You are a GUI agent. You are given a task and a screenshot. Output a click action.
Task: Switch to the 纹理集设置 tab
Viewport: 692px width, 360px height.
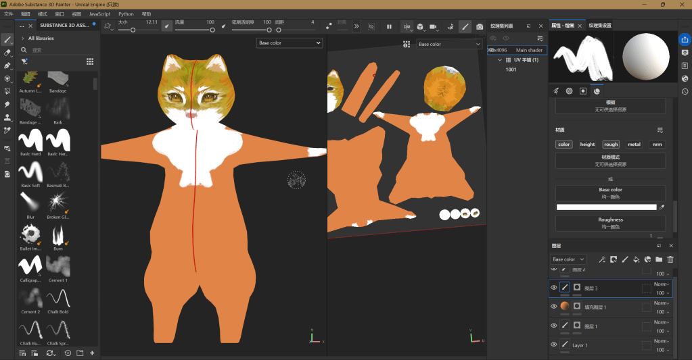point(600,26)
